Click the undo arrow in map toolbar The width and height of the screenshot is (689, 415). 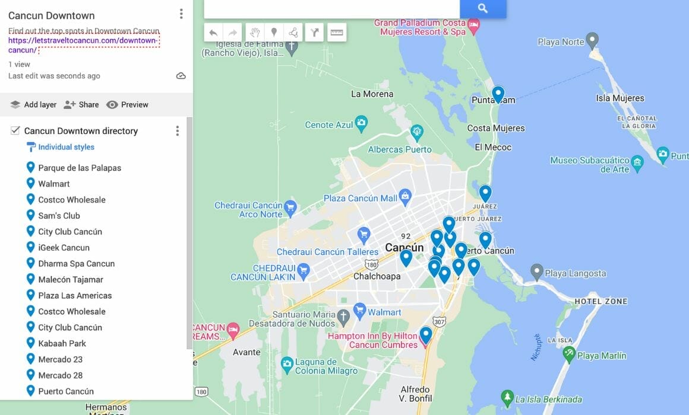(x=213, y=33)
